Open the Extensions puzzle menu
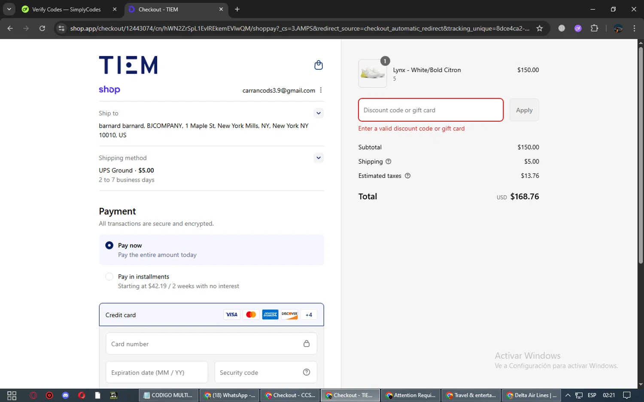 click(594, 28)
